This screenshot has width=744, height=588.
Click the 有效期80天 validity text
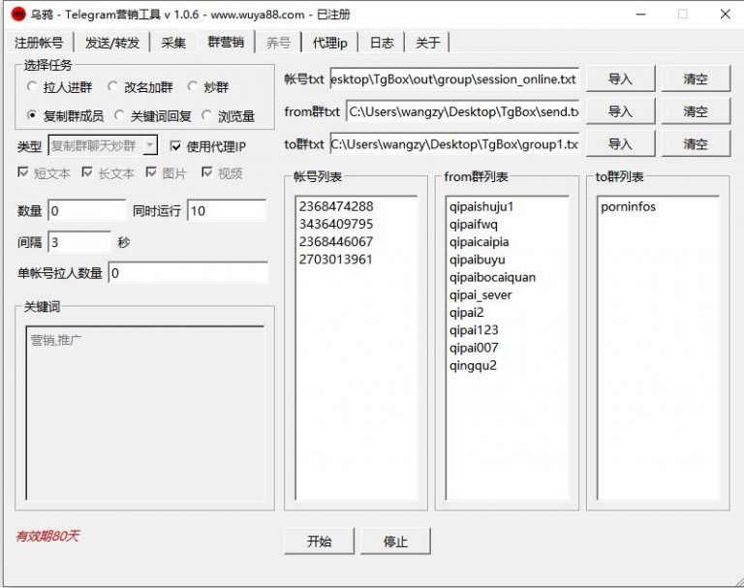tap(47, 537)
